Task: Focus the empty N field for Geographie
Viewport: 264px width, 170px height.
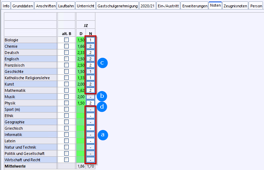Action: [x=90, y=122]
